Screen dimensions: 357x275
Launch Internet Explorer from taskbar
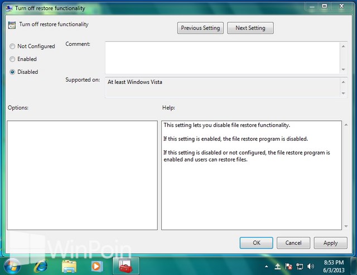pyautogui.click(x=41, y=266)
